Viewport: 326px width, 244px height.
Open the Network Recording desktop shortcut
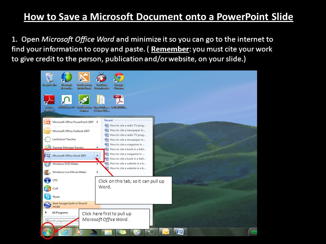pyautogui.click(x=67, y=81)
